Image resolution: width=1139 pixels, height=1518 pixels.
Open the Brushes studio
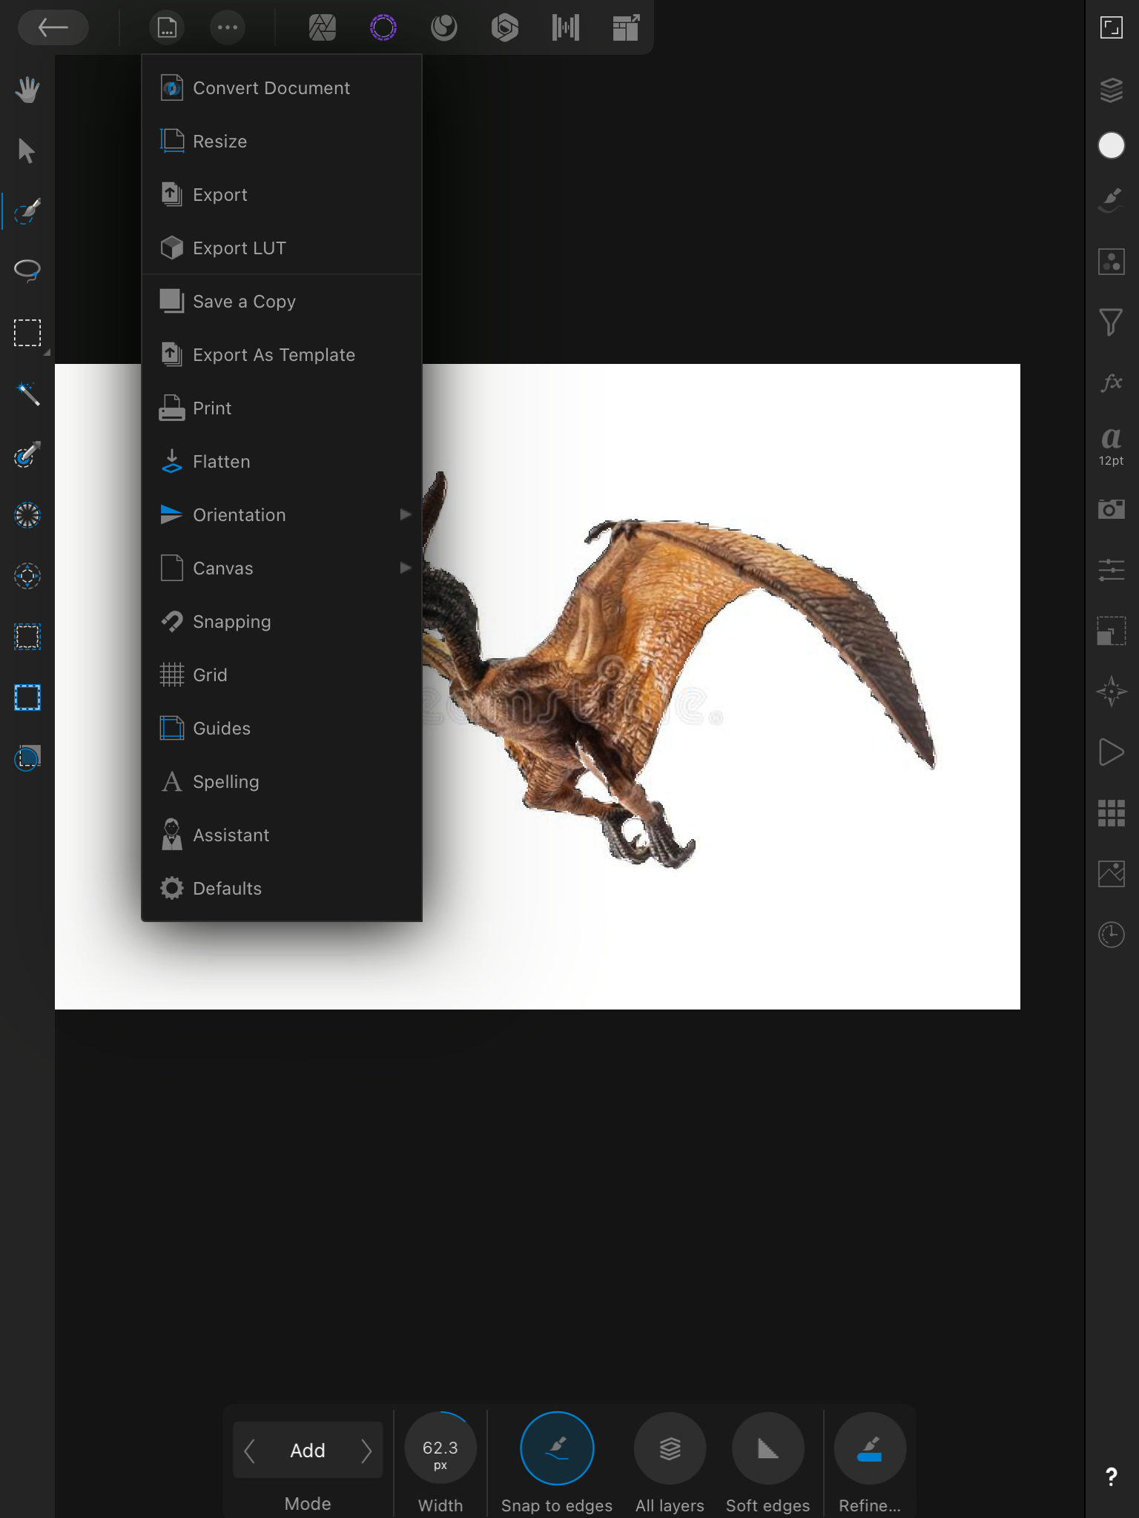click(x=1112, y=200)
